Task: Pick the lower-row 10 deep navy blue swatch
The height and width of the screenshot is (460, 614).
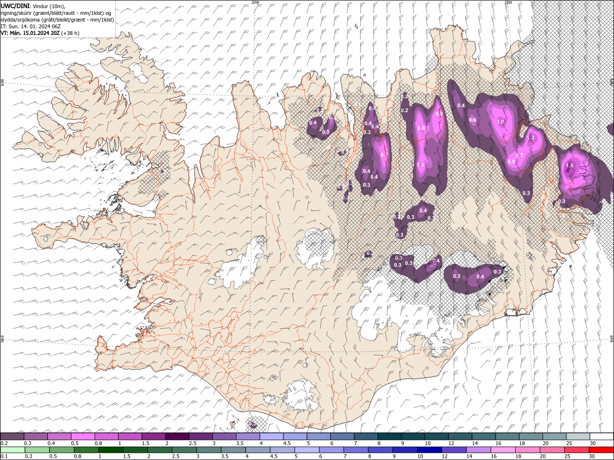Action: point(430,450)
